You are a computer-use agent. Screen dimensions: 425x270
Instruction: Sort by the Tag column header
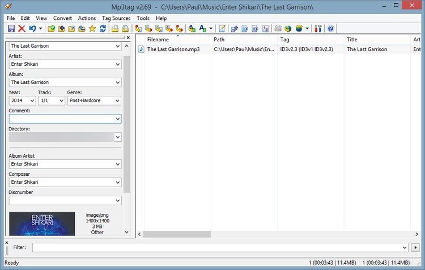(311, 40)
